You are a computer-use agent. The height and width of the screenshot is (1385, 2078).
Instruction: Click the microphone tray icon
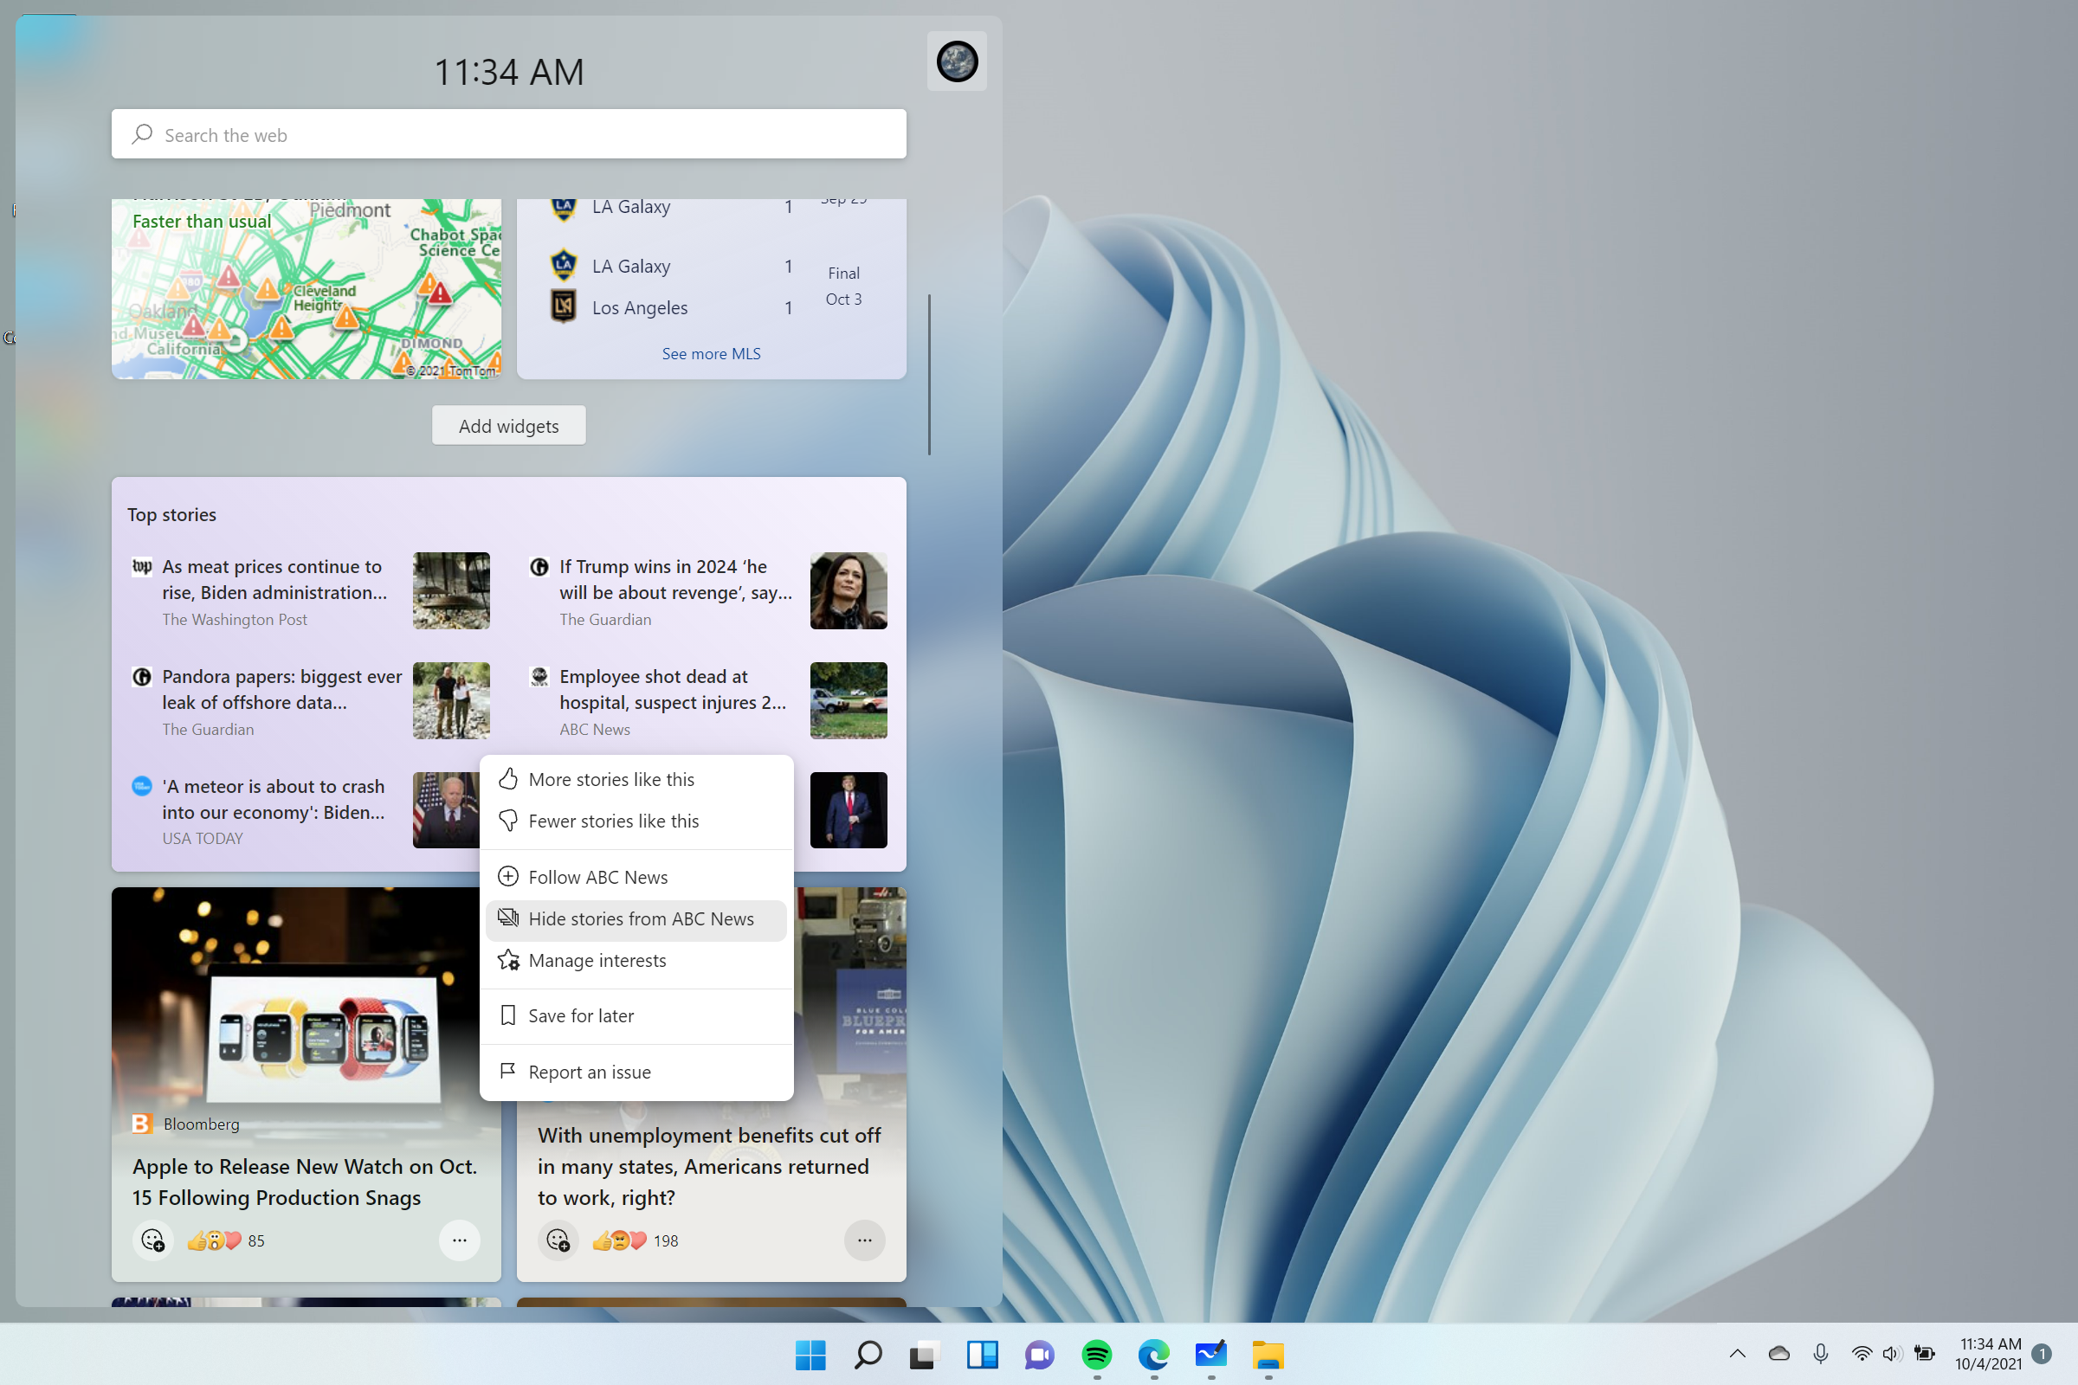[x=1821, y=1353]
